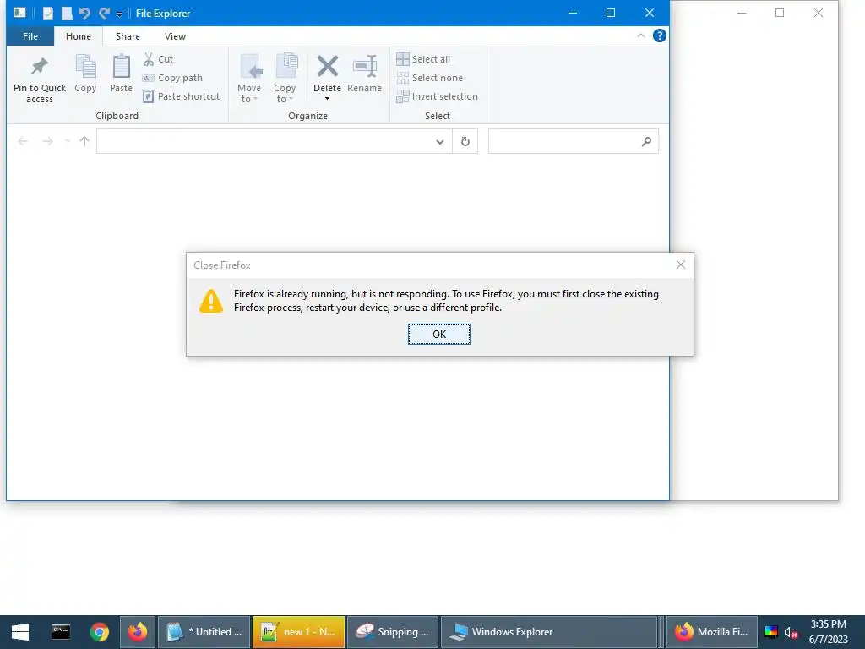This screenshot has width=865, height=649.
Task: Open File Explorer help icon
Action: pos(659,35)
